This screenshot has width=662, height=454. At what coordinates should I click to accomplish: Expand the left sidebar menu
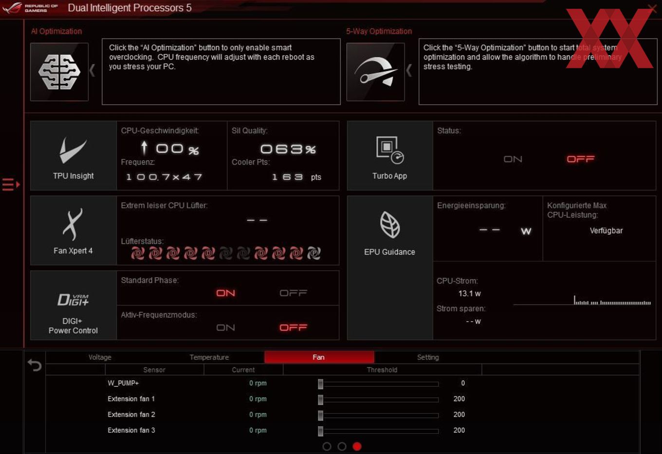[11, 185]
